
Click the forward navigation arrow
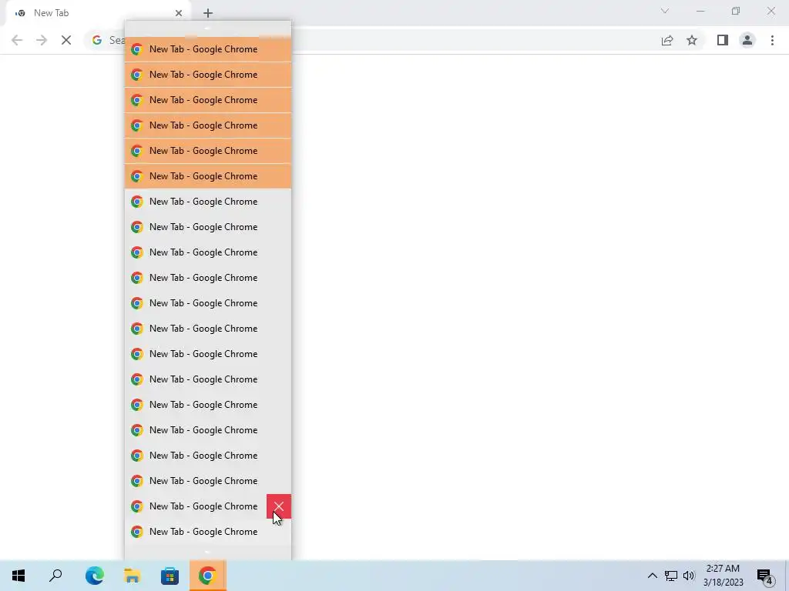click(42, 40)
